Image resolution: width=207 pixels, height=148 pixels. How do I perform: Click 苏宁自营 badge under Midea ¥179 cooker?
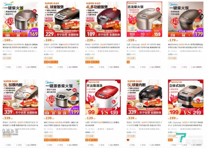172,58
